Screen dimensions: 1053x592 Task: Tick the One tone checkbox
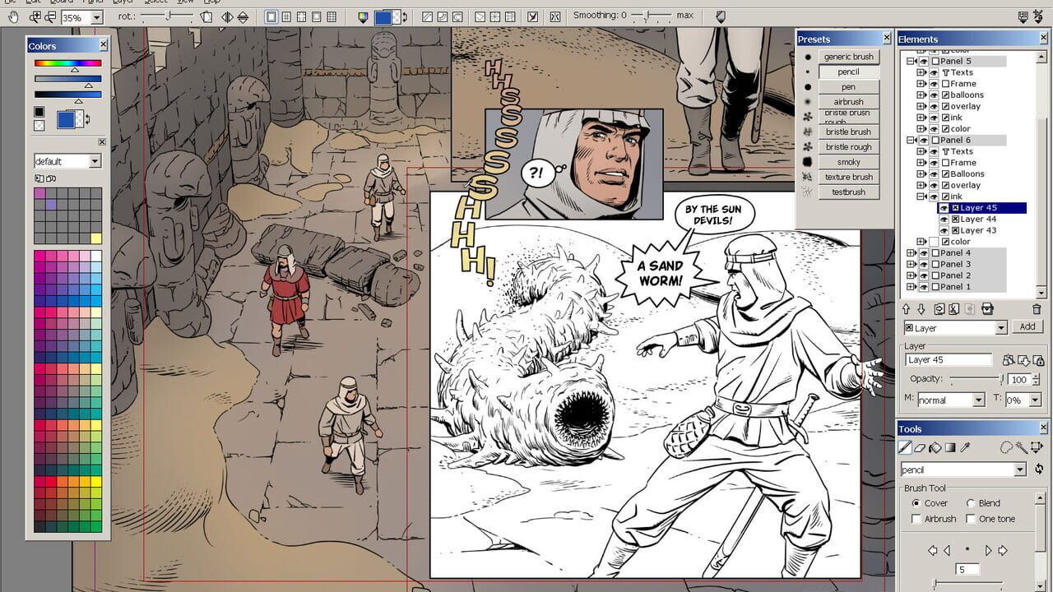(971, 519)
